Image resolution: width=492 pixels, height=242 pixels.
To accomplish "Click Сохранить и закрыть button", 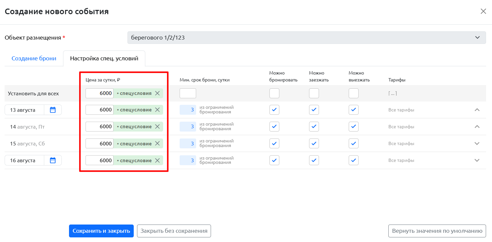I will [101, 231].
